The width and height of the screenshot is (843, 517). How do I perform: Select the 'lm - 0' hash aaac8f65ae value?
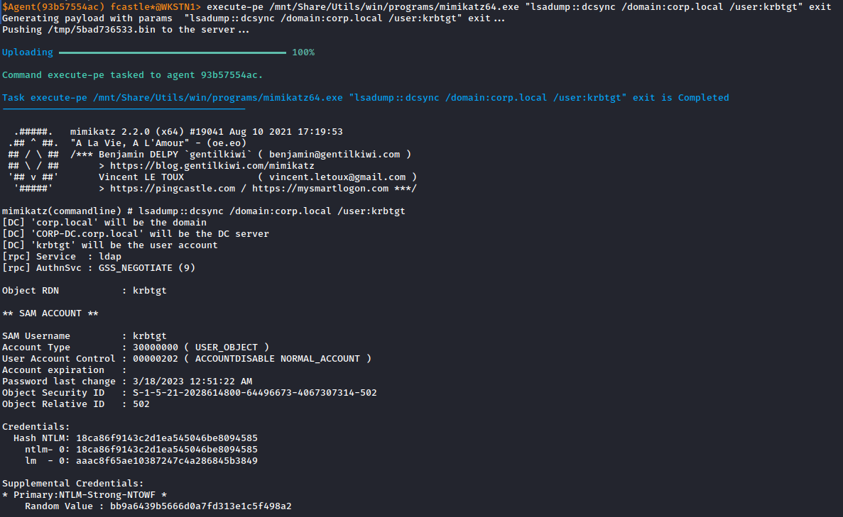[x=167, y=461]
